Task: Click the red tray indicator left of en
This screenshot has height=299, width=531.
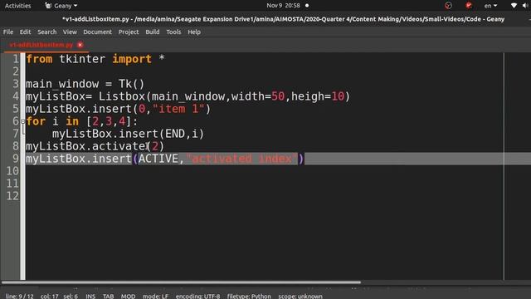Action: pyautogui.click(x=469, y=6)
